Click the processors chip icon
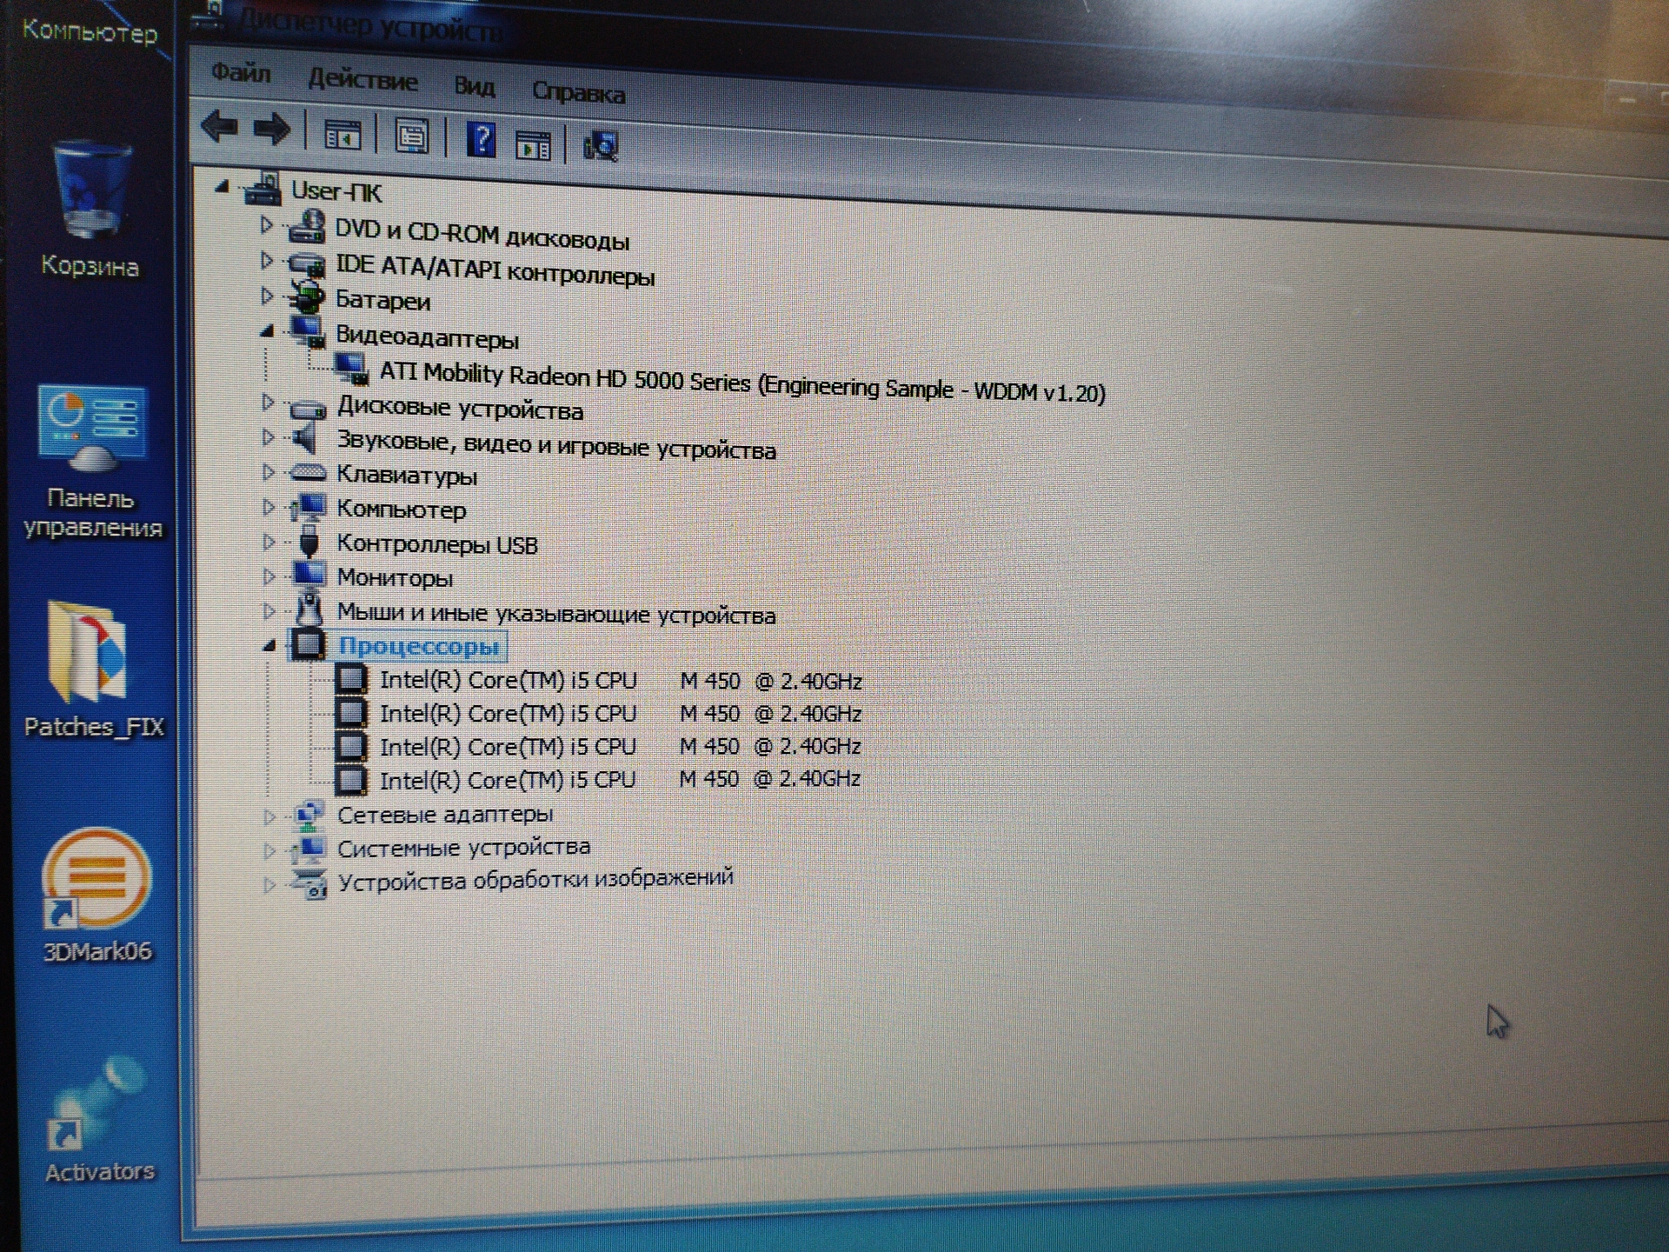Viewport: 1669px width, 1252px height. [308, 644]
